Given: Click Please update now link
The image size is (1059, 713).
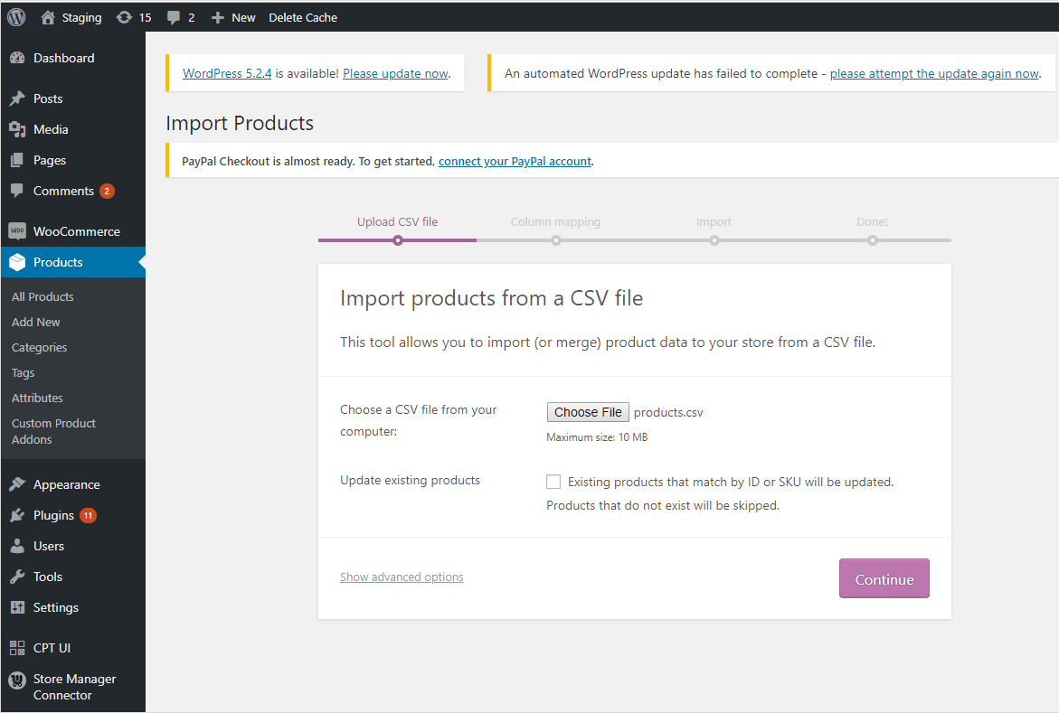Looking at the screenshot, I should click(x=395, y=73).
